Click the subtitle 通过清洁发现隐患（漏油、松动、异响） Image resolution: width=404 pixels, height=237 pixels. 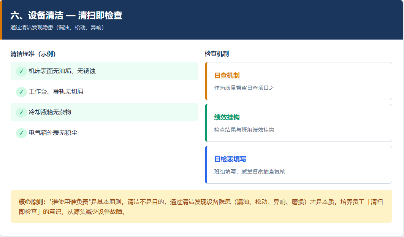(57, 27)
